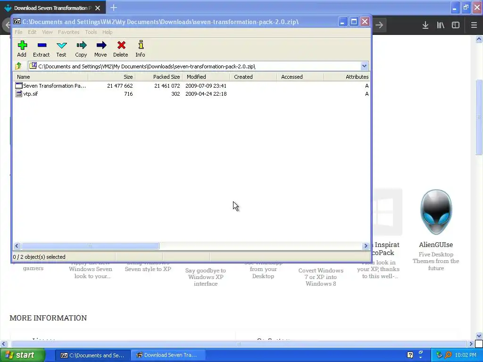
Task: Click the 7z icon in title bar
Action: 17,22
